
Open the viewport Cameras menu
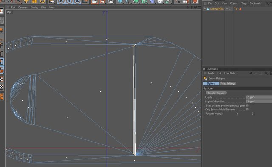click(x=23, y=8)
